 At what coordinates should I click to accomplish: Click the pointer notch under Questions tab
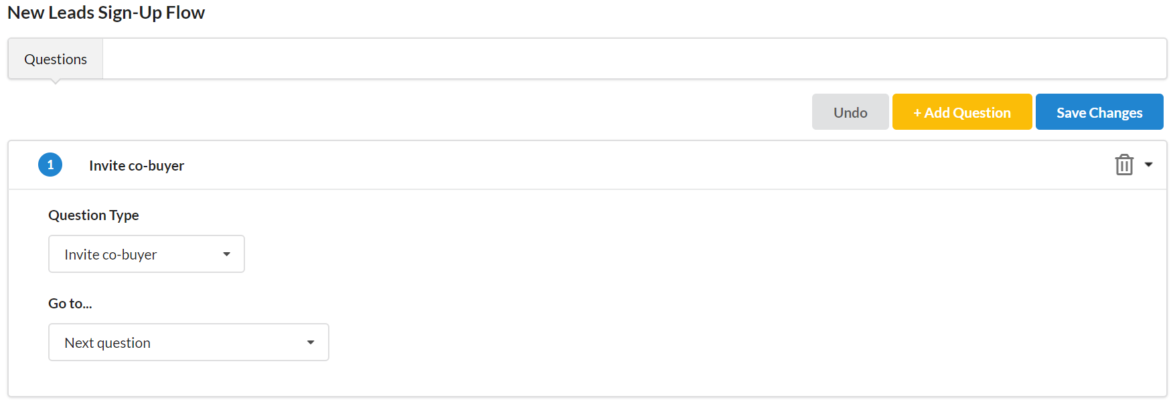pos(56,81)
